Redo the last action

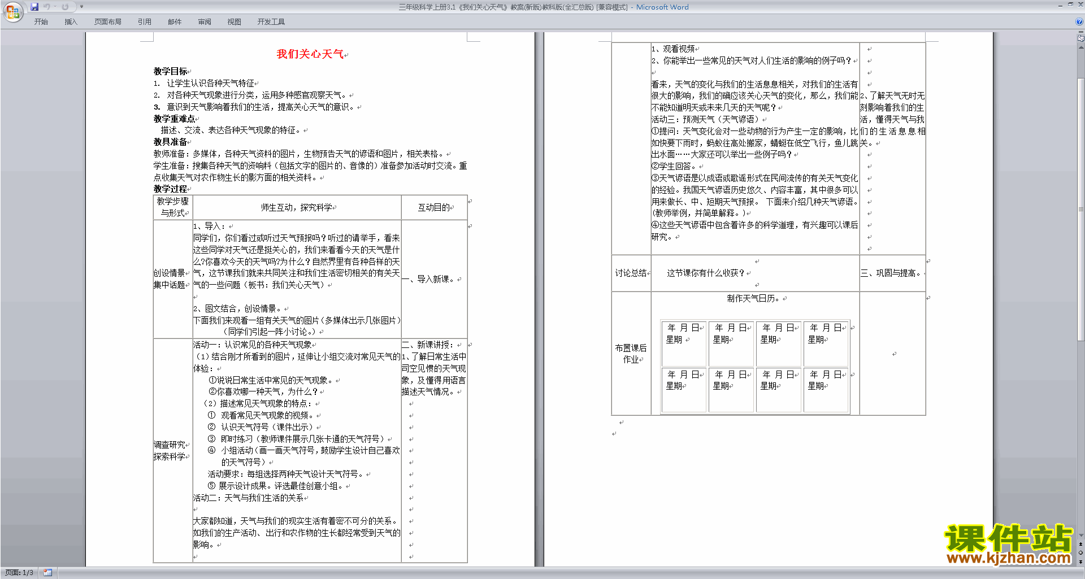(x=65, y=7)
